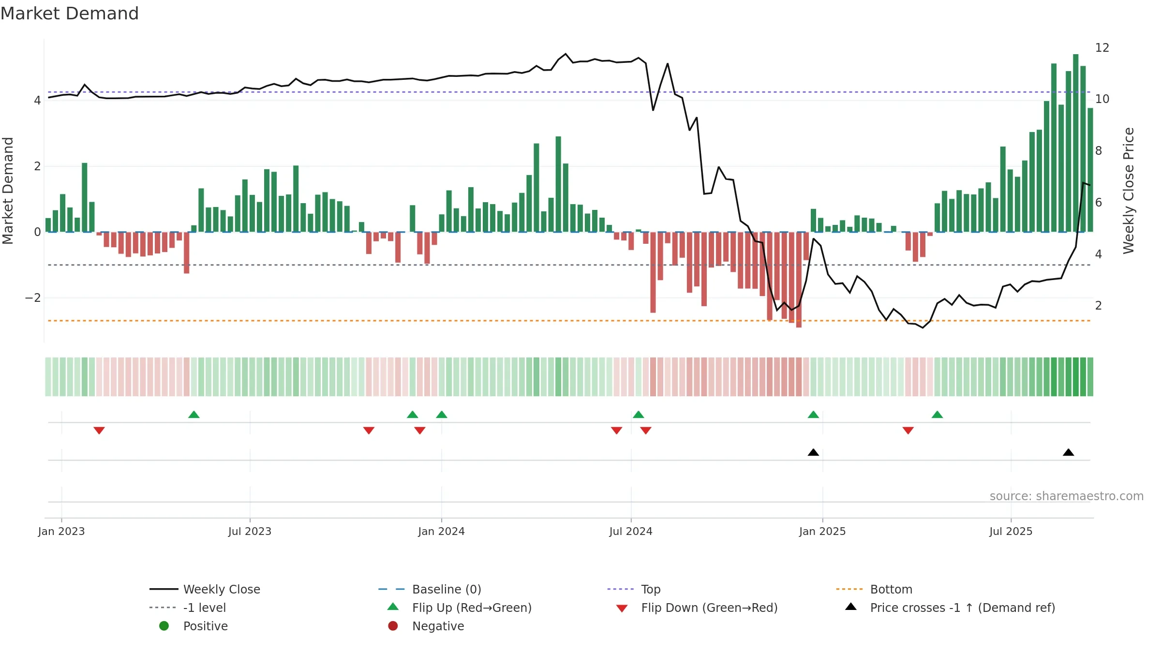Select the green flip-up marker just before Jan 2025
Viewport: 1161px width, 653px height.
(x=814, y=415)
